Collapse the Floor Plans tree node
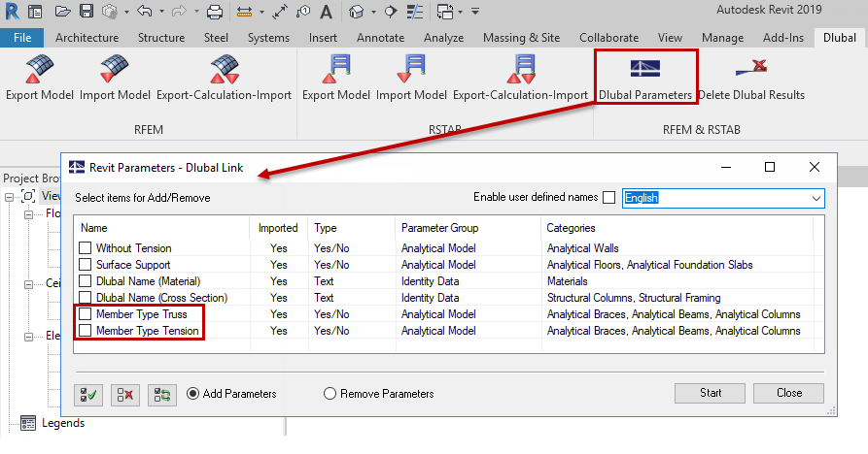The image size is (868, 454). [28, 214]
